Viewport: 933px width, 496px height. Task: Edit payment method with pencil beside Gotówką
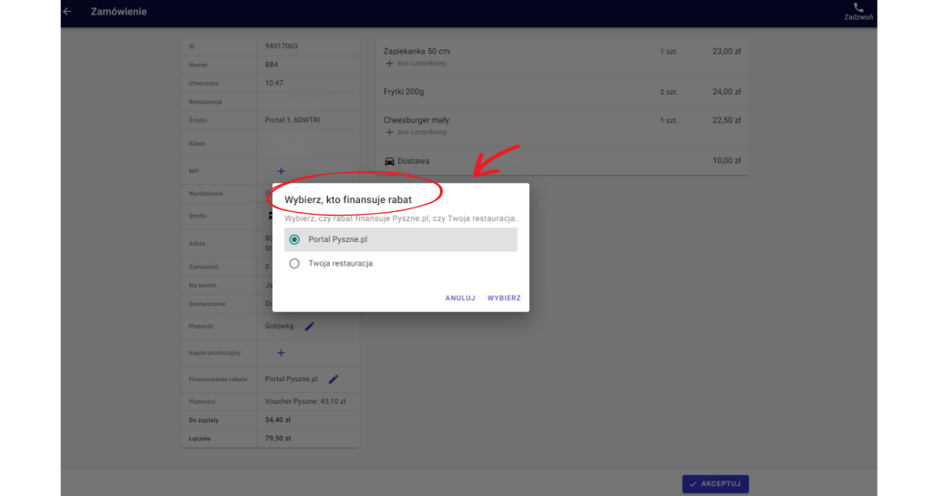coord(309,327)
